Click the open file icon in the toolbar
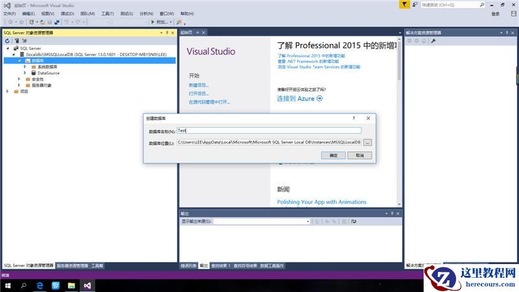This screenshot has height=292, width=519. [43, 22]
